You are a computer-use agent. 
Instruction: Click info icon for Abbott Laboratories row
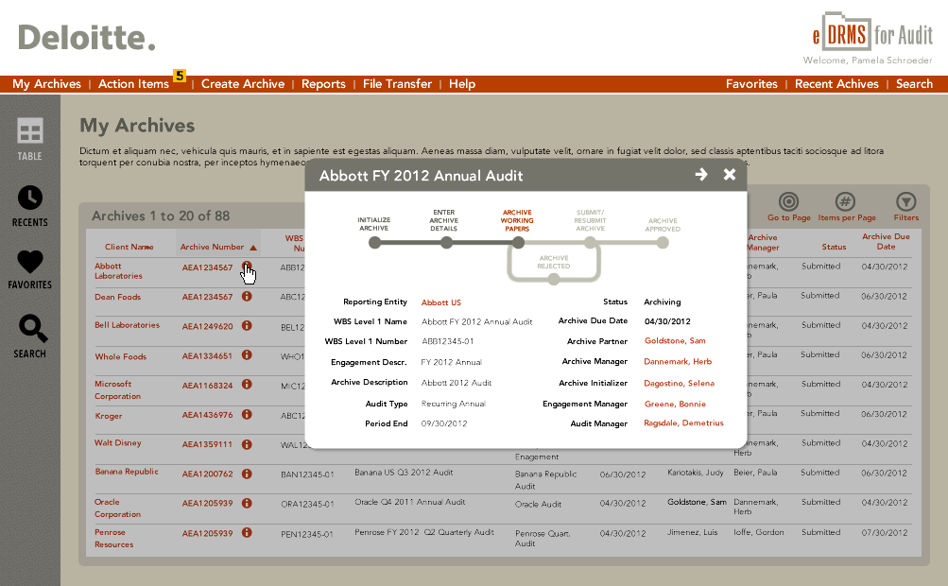click(x=247, y=267)
